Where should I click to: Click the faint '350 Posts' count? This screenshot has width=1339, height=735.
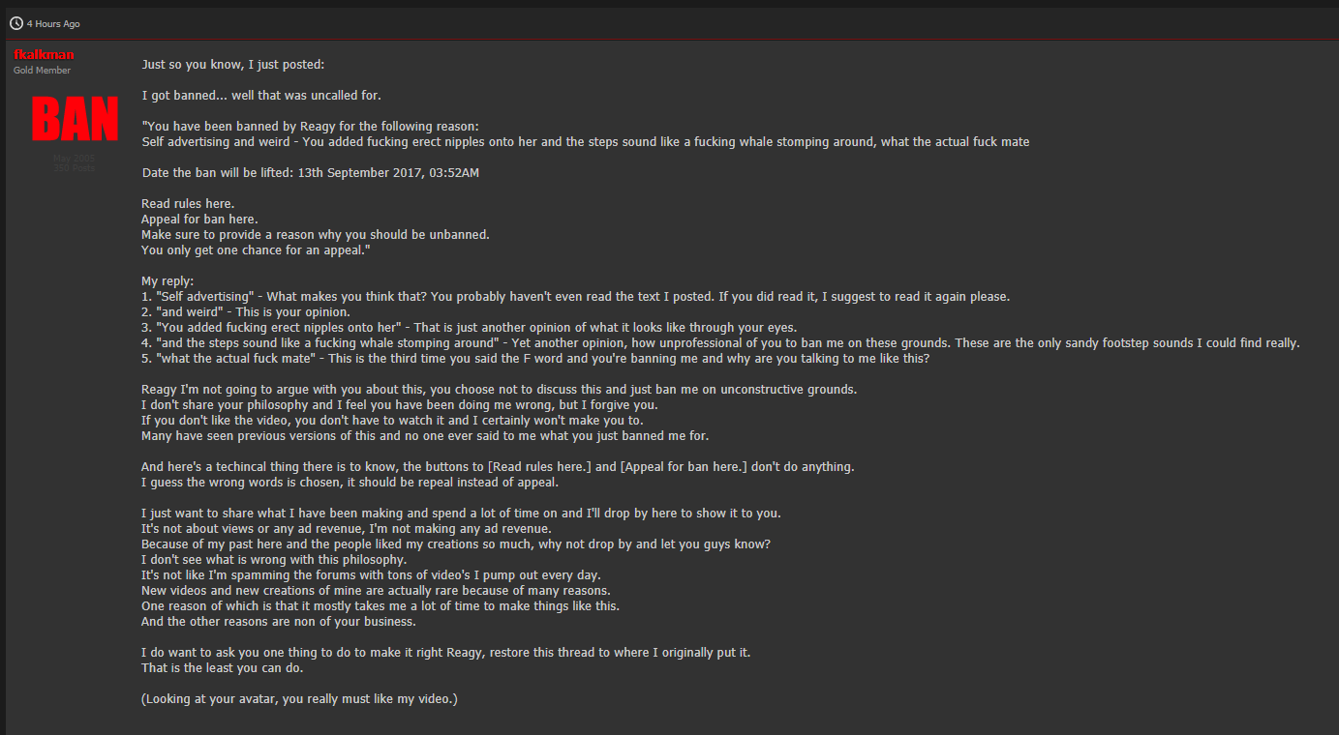tap(75, 168)
